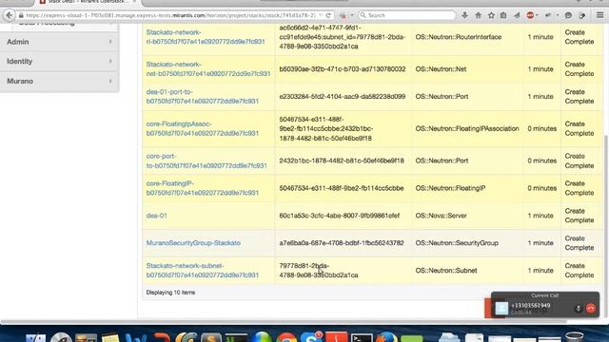Go to browser home icon

[x=478, y=15]
